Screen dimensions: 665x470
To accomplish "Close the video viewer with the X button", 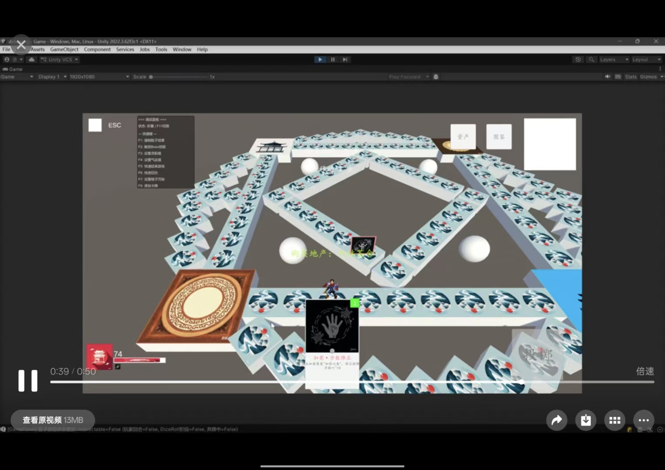I will (21, 44).
